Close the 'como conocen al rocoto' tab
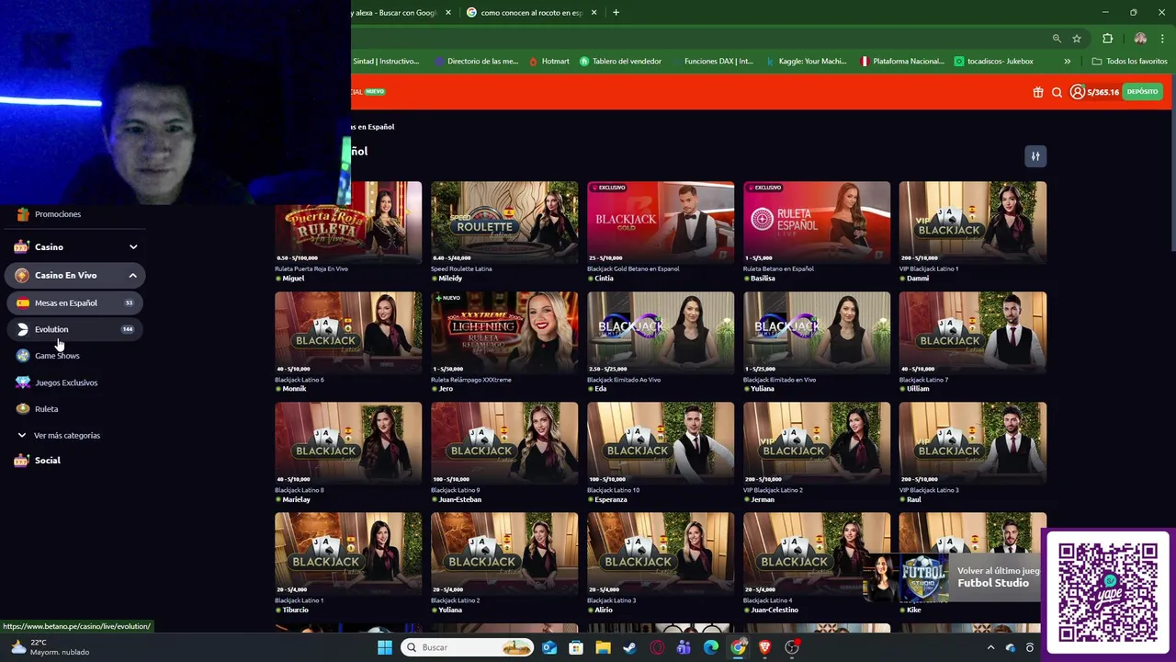Image resolution: width=1176 pixels, height=662 pixels. click(x=594, y=13)
